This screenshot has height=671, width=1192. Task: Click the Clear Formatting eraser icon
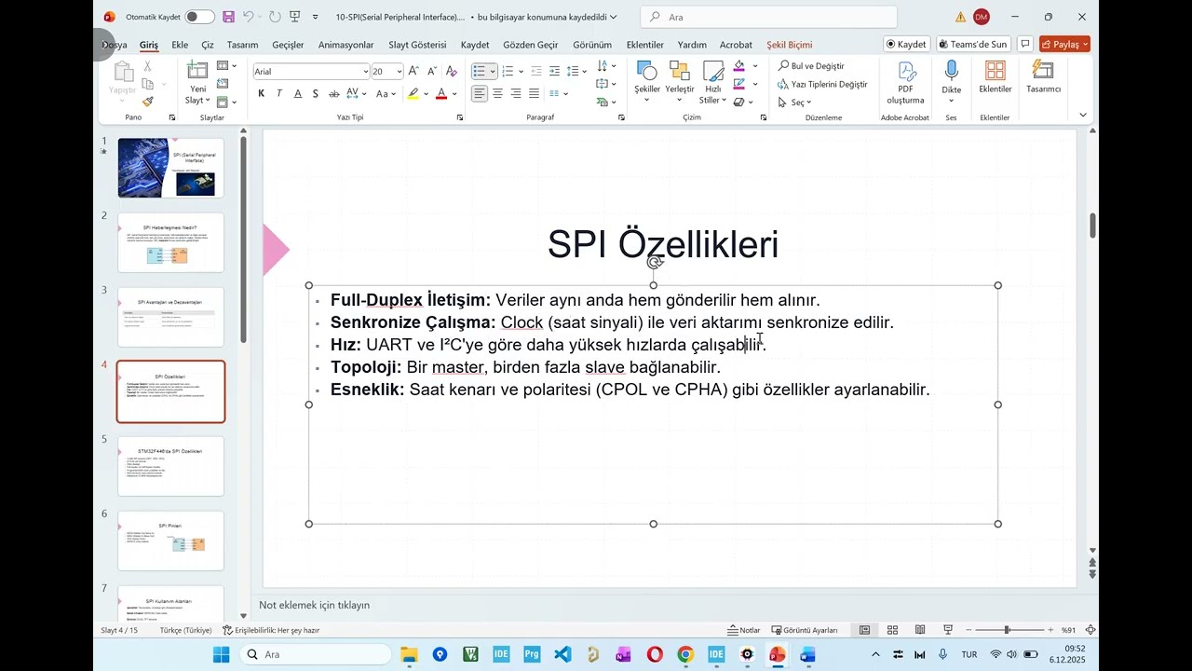pos(451,72)
